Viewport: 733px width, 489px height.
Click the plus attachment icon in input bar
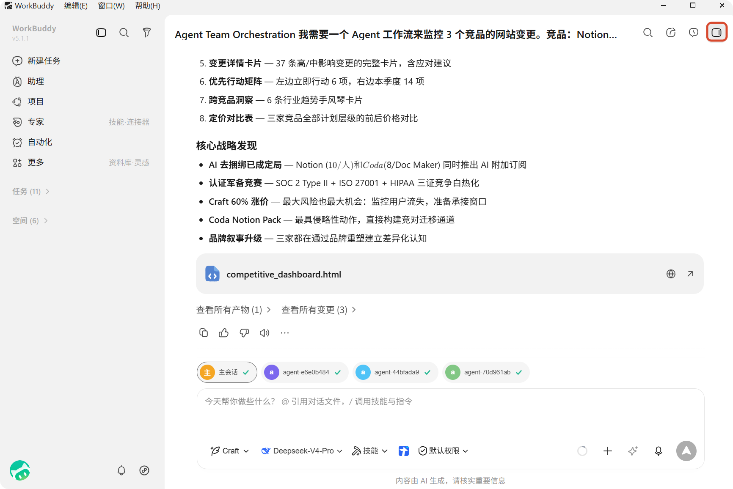608,451
